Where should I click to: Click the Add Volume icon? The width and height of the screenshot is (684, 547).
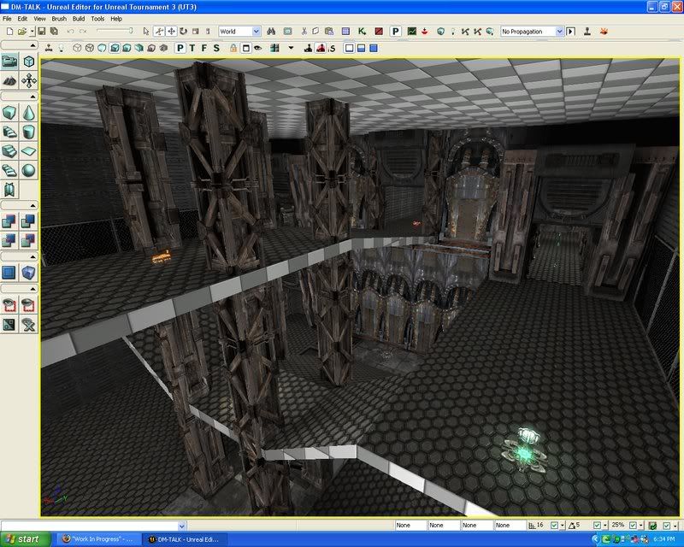click(29, 273)
